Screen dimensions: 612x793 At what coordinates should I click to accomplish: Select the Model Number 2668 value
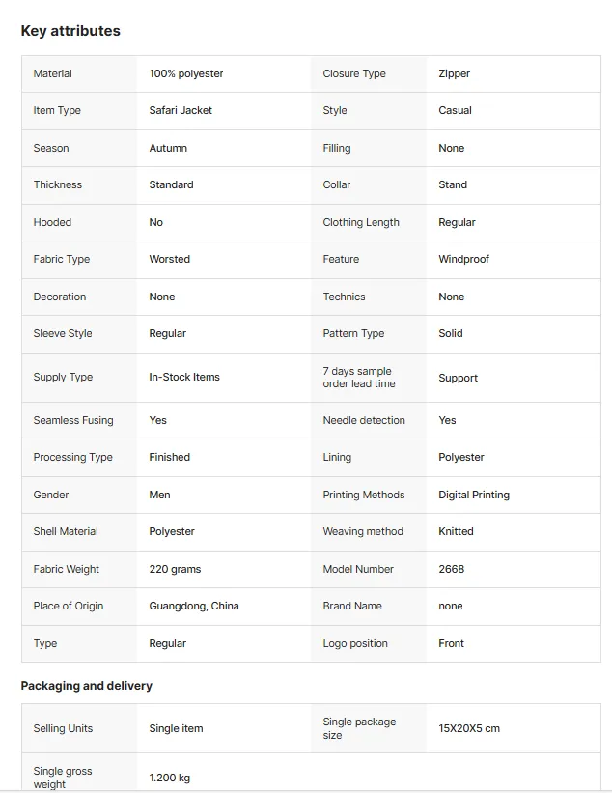click(x=451, y=569)
